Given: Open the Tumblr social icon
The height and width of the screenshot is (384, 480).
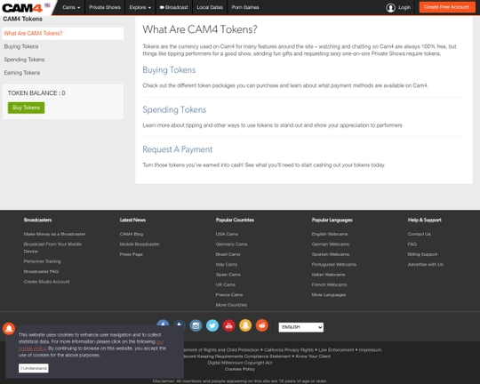Looking at the screenshot, I should [x=180, y=324].
